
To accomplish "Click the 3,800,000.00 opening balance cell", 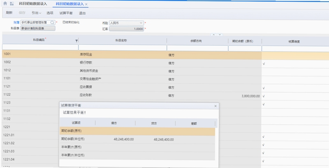I will 245,96.
